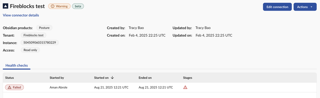
Task: Click the Failed status badge
Action: pyautogui.click(x=14, y=87)
